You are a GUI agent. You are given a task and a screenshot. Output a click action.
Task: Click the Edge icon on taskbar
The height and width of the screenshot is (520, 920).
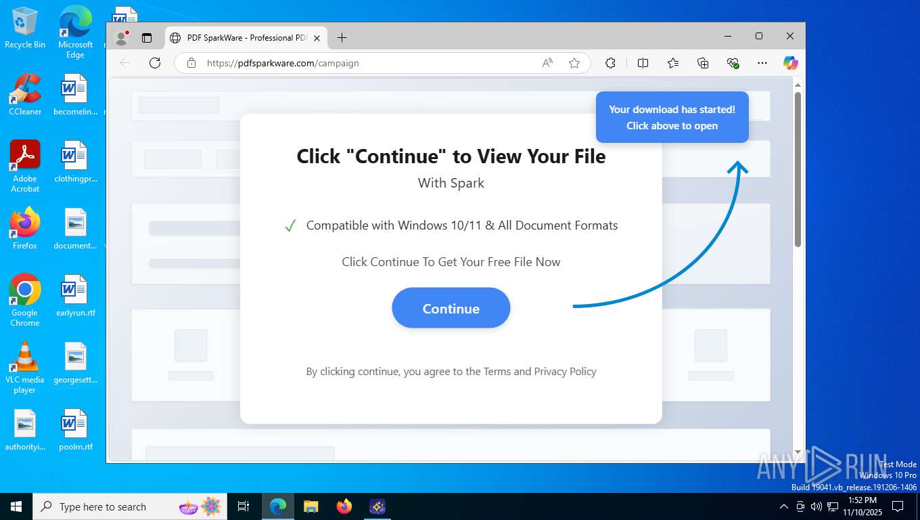pos(277,506)
